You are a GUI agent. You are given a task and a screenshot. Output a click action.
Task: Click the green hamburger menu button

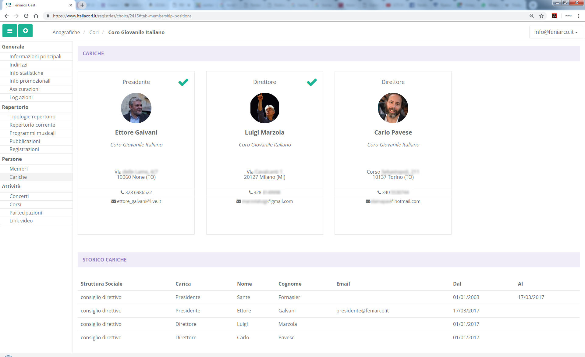[10, 31]
